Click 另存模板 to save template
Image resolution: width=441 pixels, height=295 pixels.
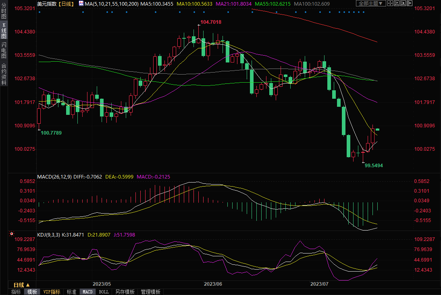pos(125,292)
